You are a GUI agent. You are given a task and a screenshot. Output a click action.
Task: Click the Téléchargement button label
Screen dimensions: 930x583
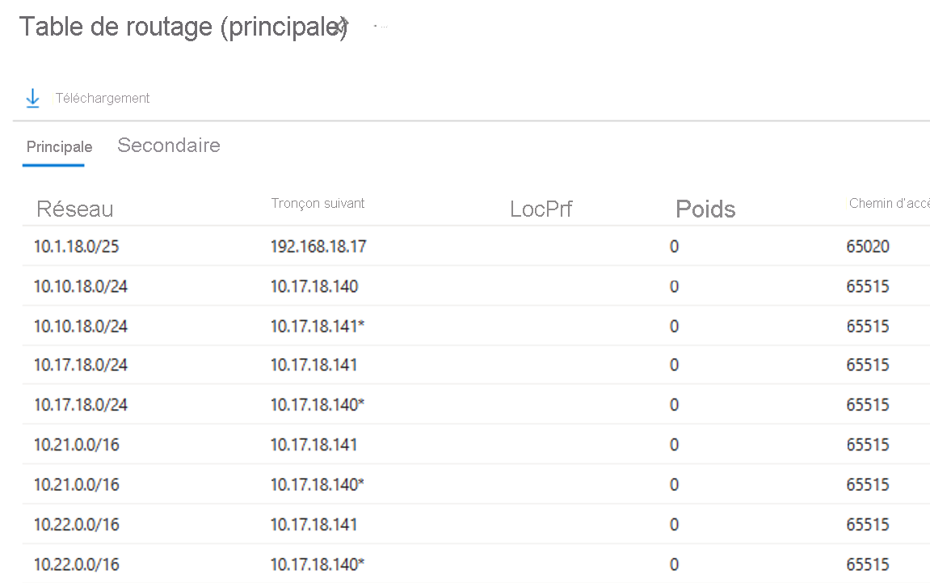point(103,99)
